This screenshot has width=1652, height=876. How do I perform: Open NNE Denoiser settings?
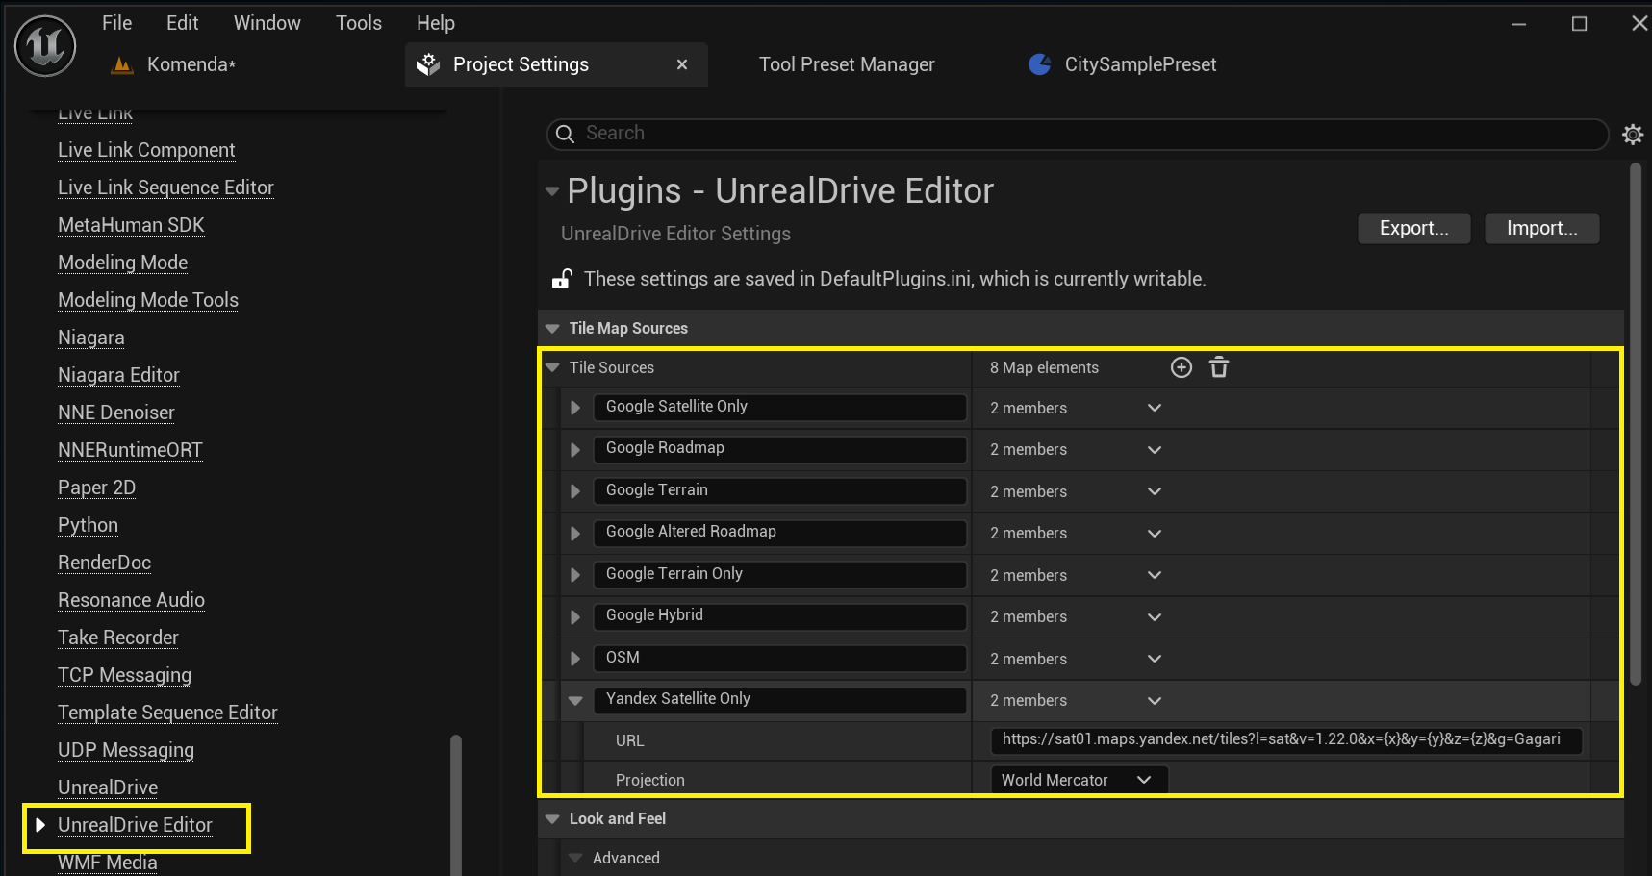tap(116, 413)
